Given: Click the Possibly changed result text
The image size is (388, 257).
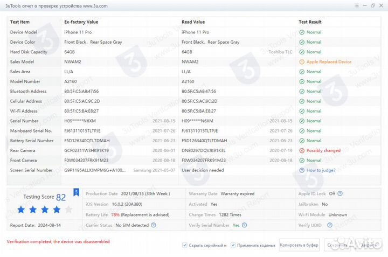Looking at the screenshot, I should pyautogui.click(x=323, y=150).
